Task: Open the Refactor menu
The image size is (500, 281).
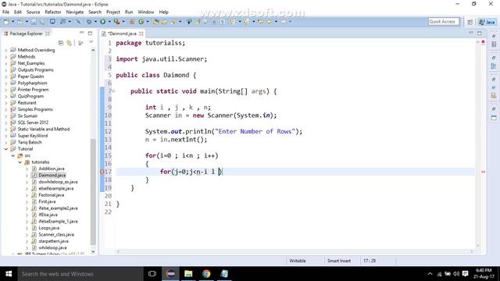Action: [53, 12]
